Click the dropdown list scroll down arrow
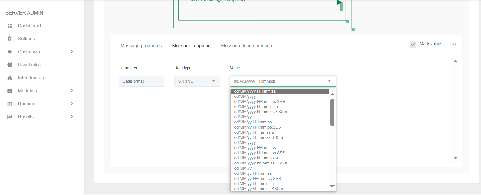 tap(332, 186)
